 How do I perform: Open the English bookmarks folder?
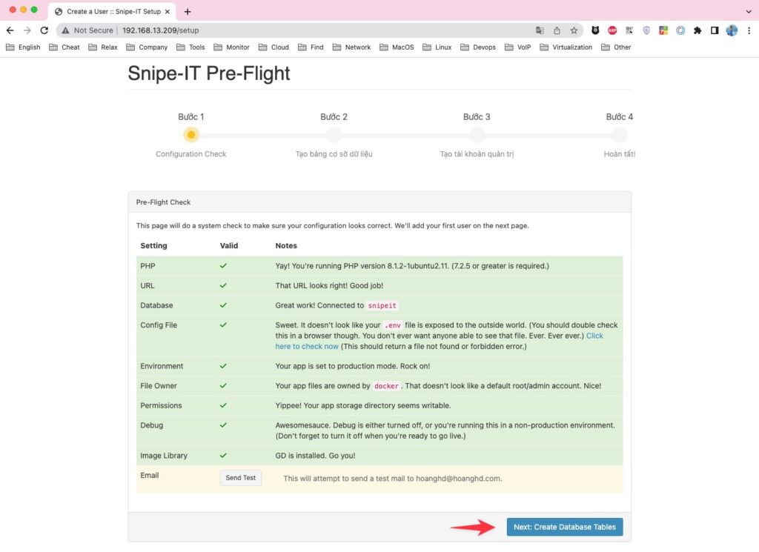(23, 47)
